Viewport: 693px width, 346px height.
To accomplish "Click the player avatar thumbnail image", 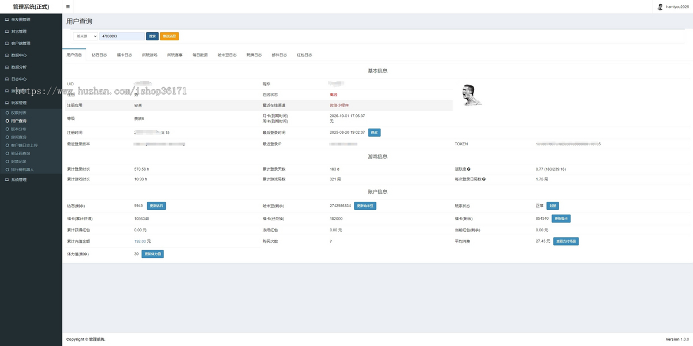I will point(472,95).
